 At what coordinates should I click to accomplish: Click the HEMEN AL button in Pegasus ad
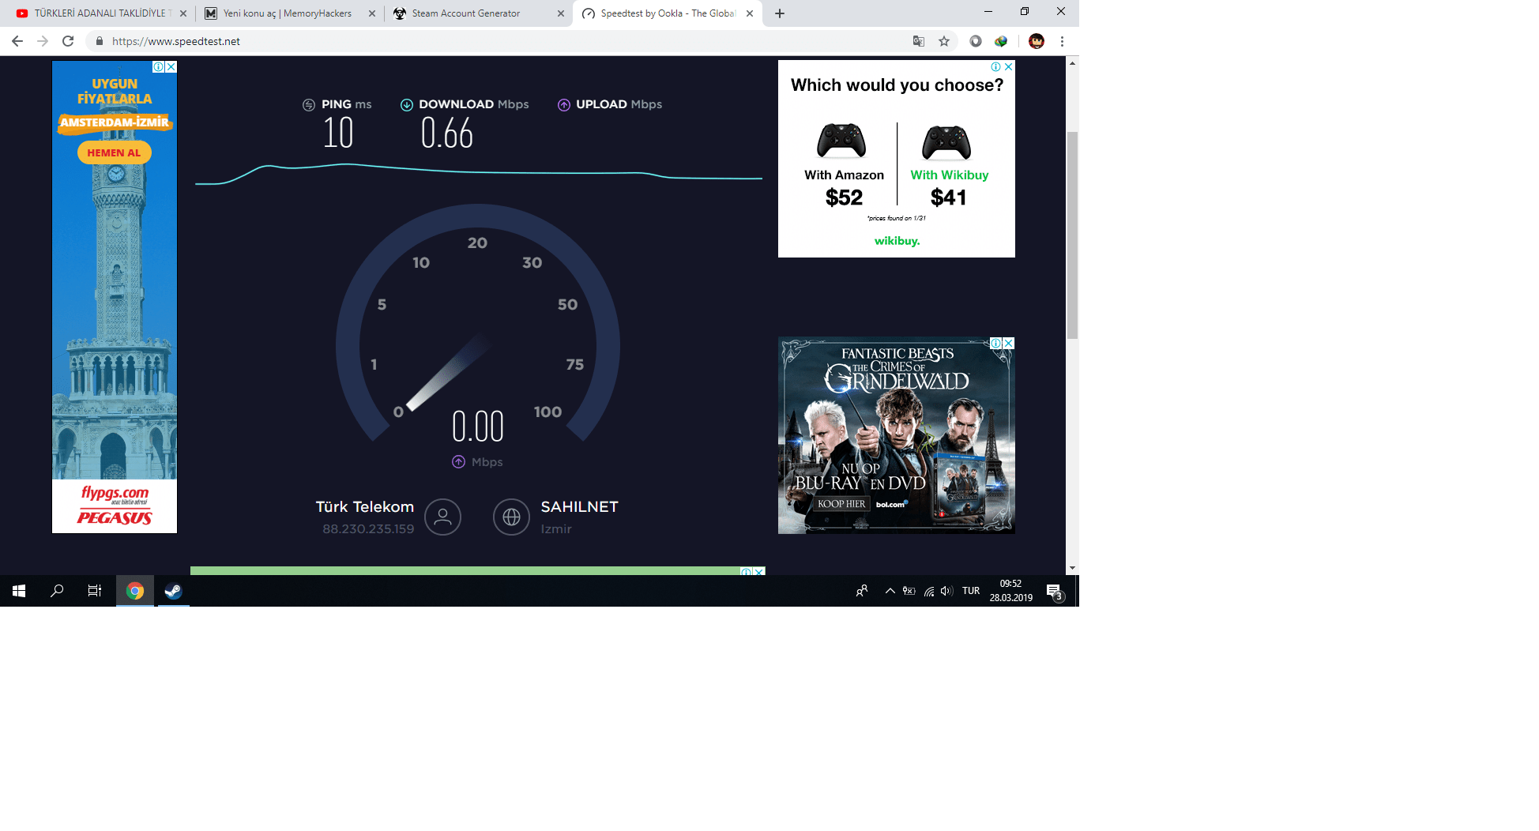(115, 152)
